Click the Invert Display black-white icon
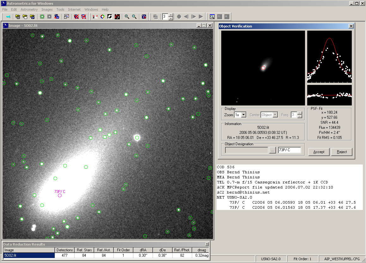The width and height of the screenshot is (366, 263). [x=110, y=17]
